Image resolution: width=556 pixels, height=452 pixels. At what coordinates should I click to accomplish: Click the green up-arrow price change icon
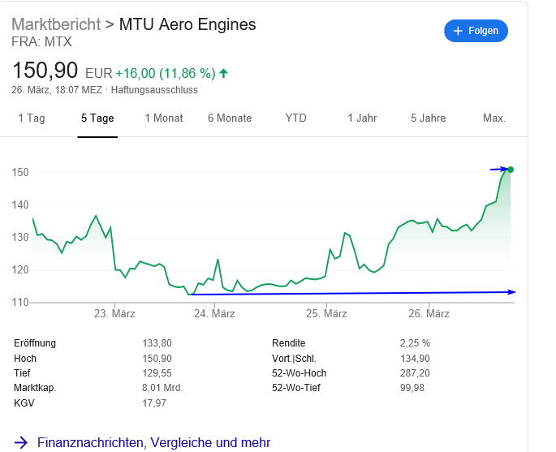(x=223, y=73)
